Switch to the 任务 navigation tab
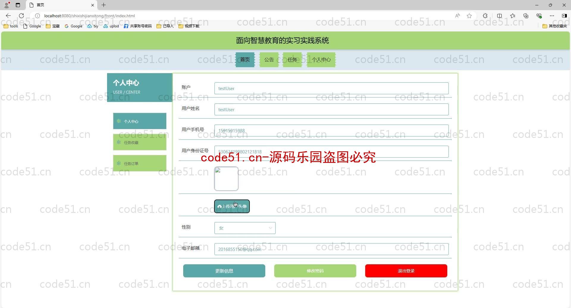The width and height of the screenshot is (571, 308). tap(292, 60)
